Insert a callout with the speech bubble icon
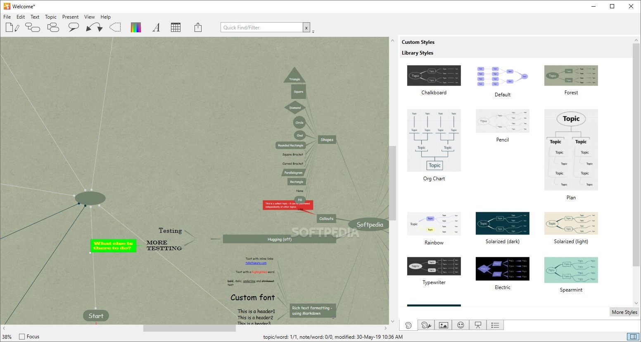Screen dimensions: 641x342 [x=74, y=28]
